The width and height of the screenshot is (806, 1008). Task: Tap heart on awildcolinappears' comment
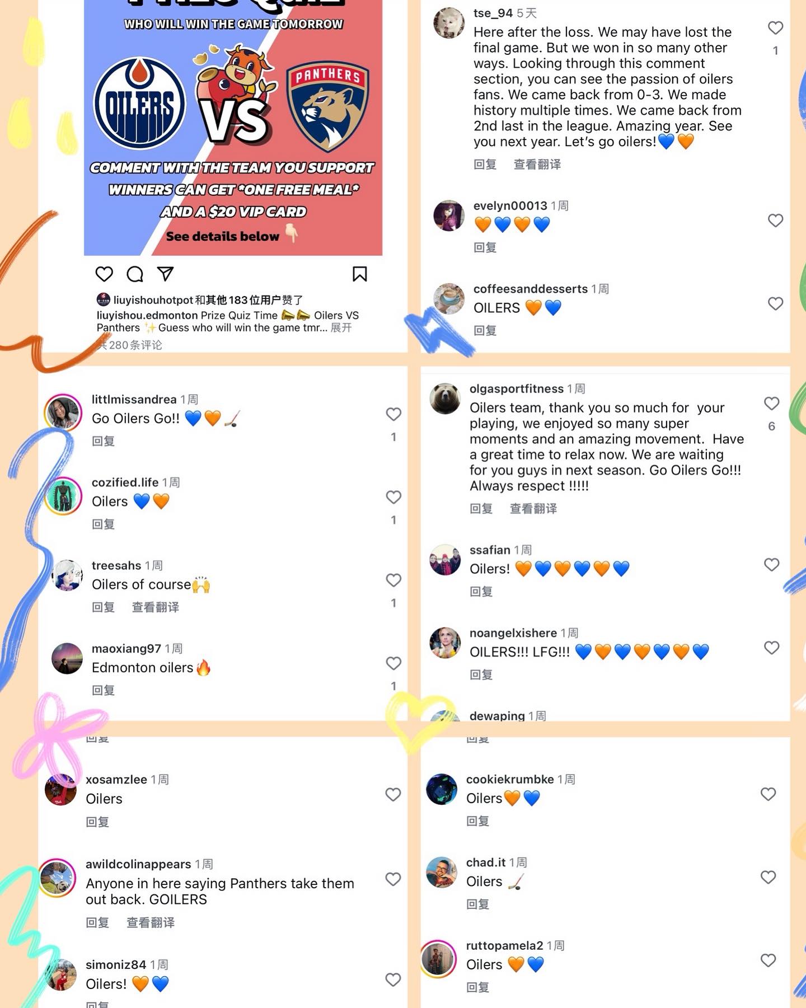(393, 879)
